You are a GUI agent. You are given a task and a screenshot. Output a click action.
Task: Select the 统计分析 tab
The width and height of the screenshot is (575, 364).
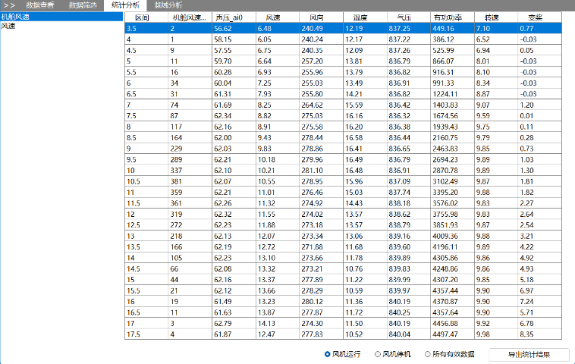(125, 5)
